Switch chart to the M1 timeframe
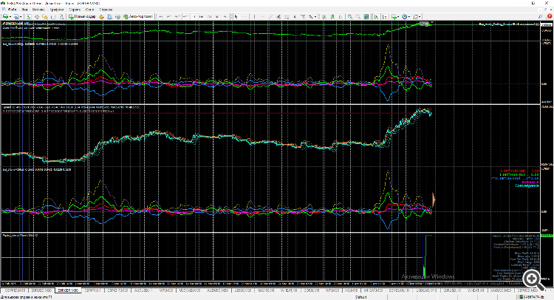 (161, 16)
